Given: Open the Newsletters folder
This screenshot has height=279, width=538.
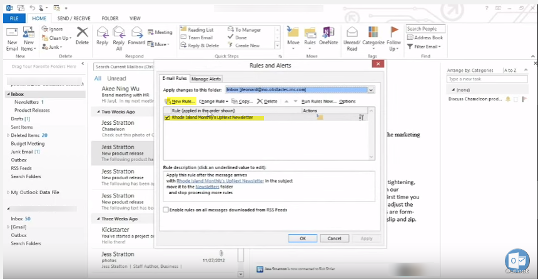Looking at the screenshot, I should coord(26,102).
